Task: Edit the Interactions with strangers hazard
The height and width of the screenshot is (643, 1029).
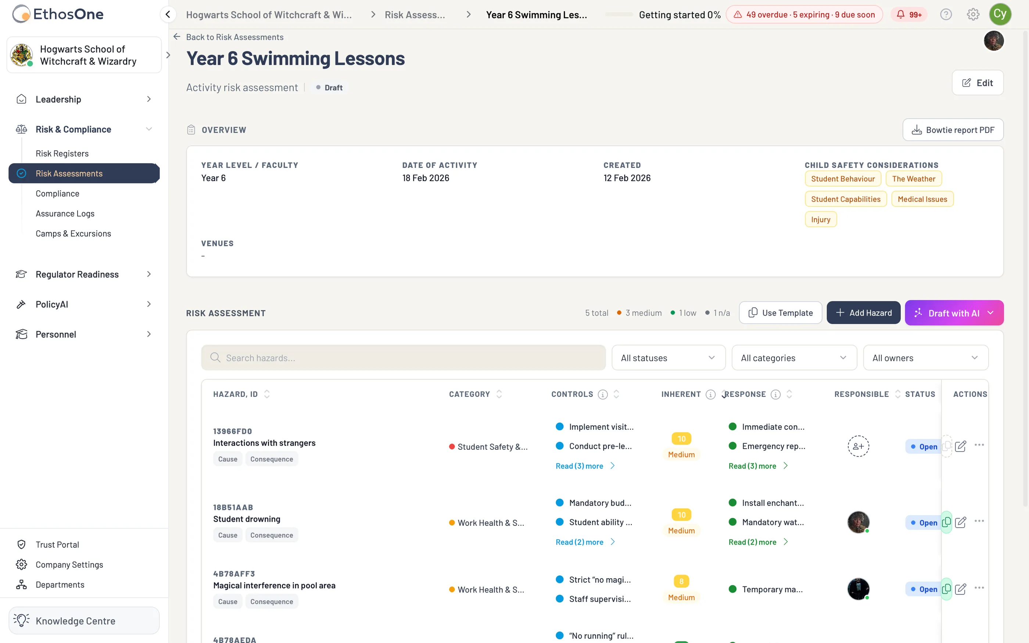Action: click(x=961, y=446)
